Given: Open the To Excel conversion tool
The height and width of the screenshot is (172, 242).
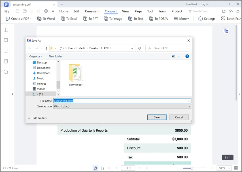Looking at the screenshot, I should point(69,18).
